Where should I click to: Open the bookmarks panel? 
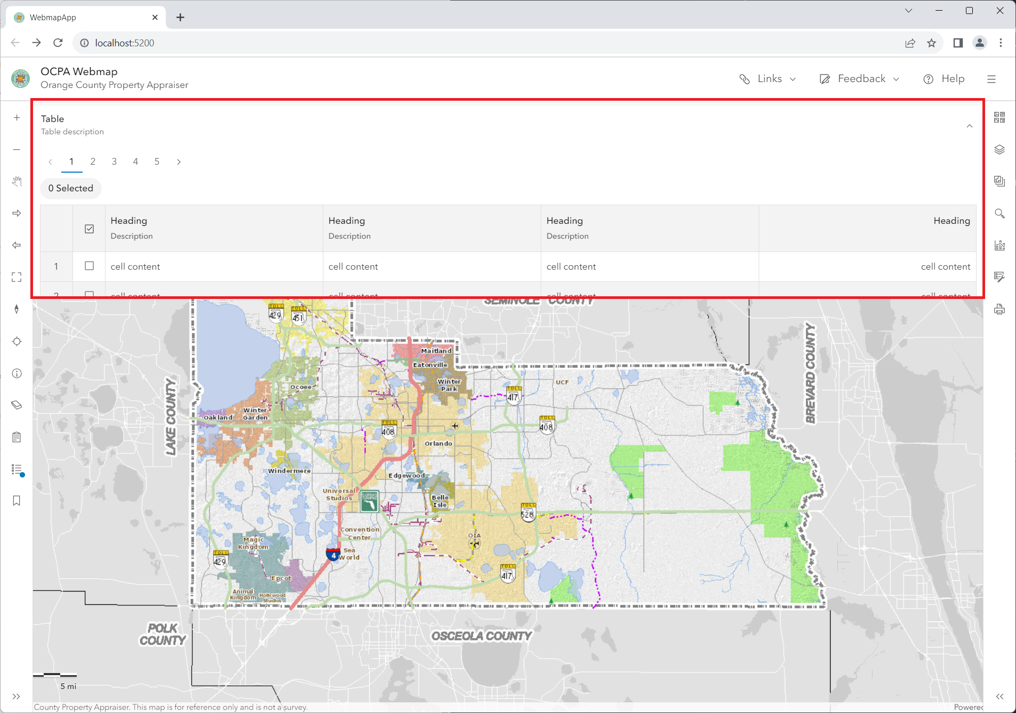17,501
